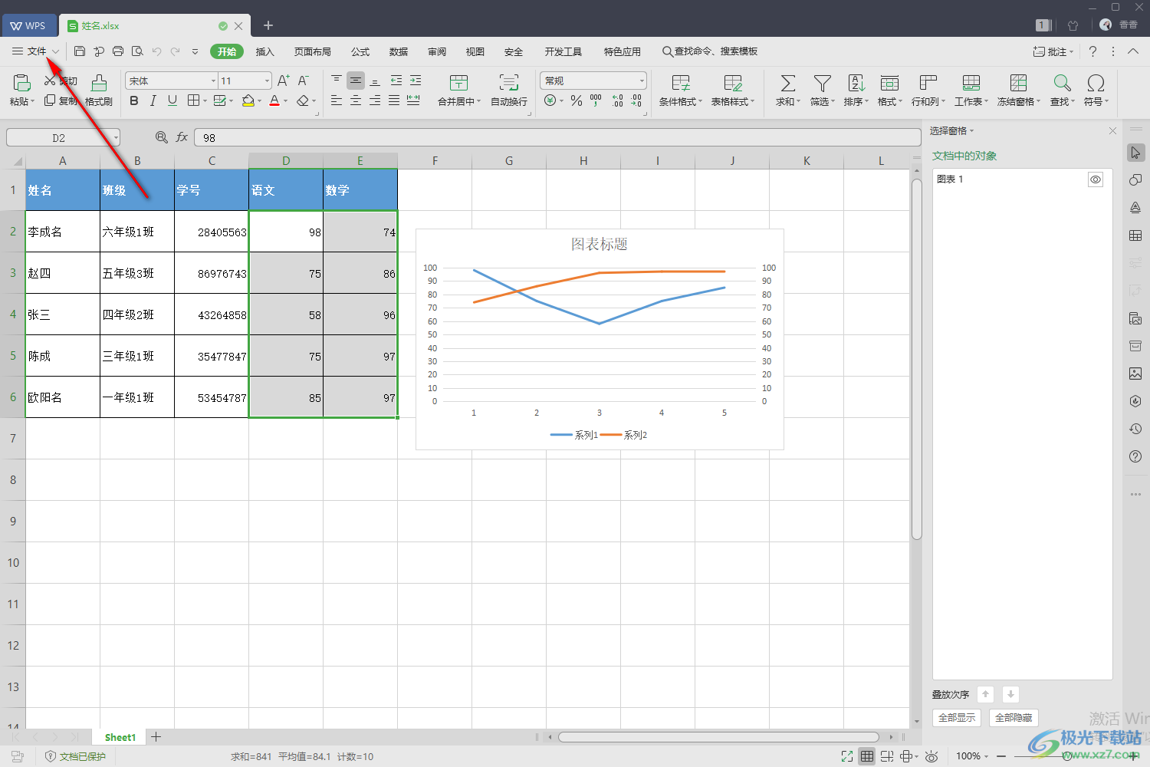
Task: Close the selection pane panel
Action: [1112, 131]
